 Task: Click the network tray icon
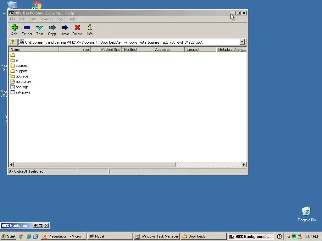coord(300,237)
